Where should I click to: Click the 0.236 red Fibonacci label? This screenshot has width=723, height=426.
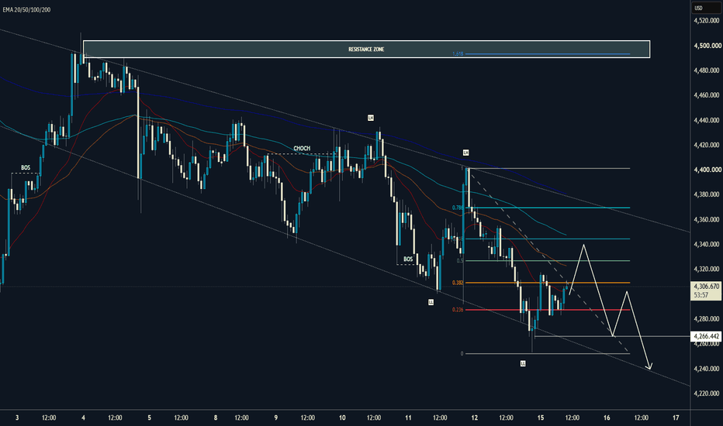(x=458, y=310)
